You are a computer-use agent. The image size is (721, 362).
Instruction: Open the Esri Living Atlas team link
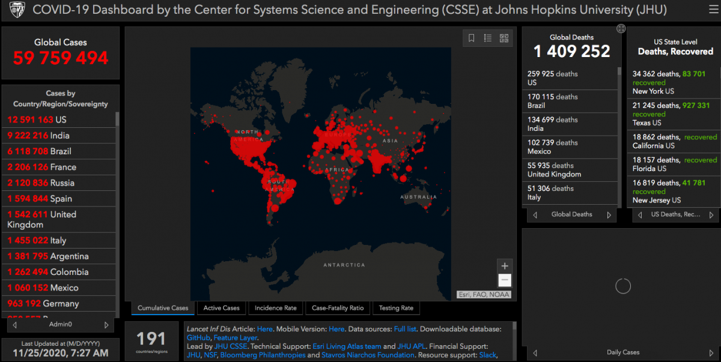point(347,346)
